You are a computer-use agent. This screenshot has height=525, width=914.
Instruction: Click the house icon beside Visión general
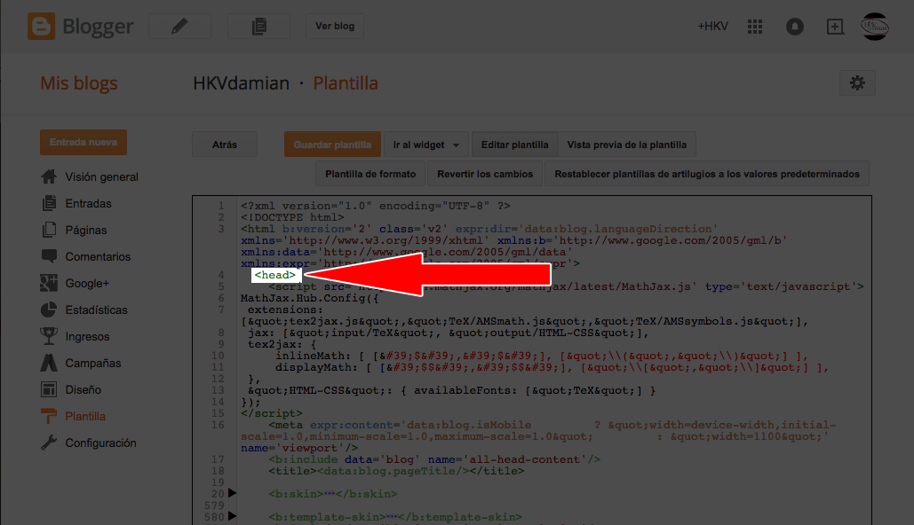point(49,176)
